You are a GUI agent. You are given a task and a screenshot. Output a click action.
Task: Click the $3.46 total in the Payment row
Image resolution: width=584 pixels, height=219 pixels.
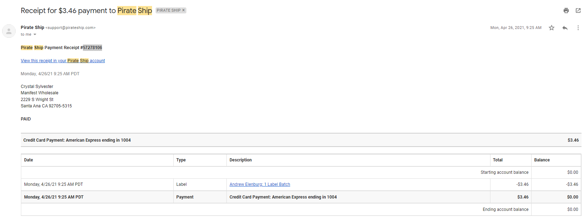(523, 197)
